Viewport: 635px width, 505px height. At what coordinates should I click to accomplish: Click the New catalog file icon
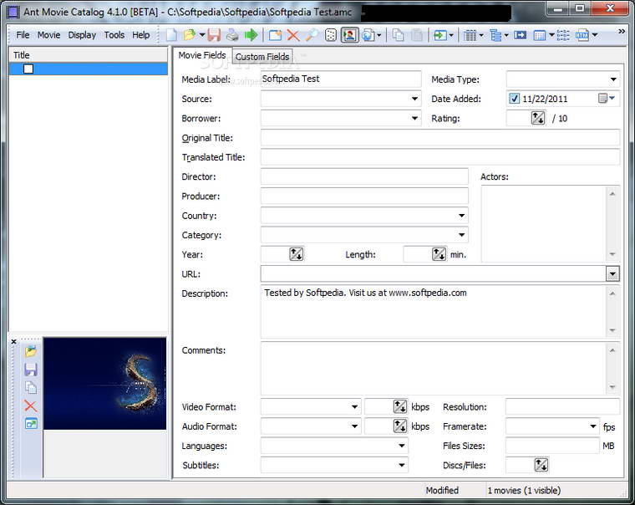tap(172, 35)
